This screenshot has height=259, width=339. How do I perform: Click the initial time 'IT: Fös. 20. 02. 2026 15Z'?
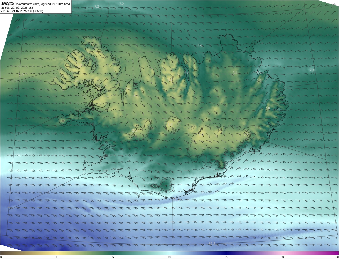(17, 8)
